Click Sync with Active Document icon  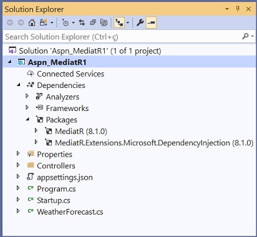(x=82, y=22)
